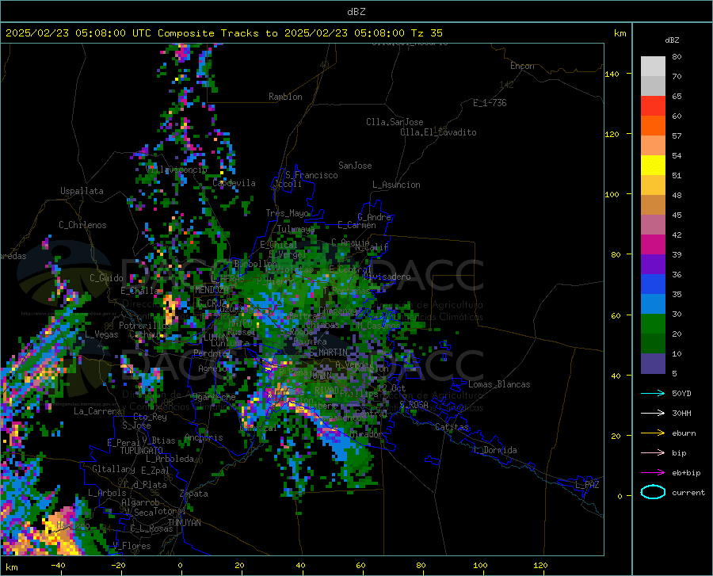This screenshot has width=713, height=576.
Task: Click the 'C_Chilenos' map label
Action: click(82, 225)
